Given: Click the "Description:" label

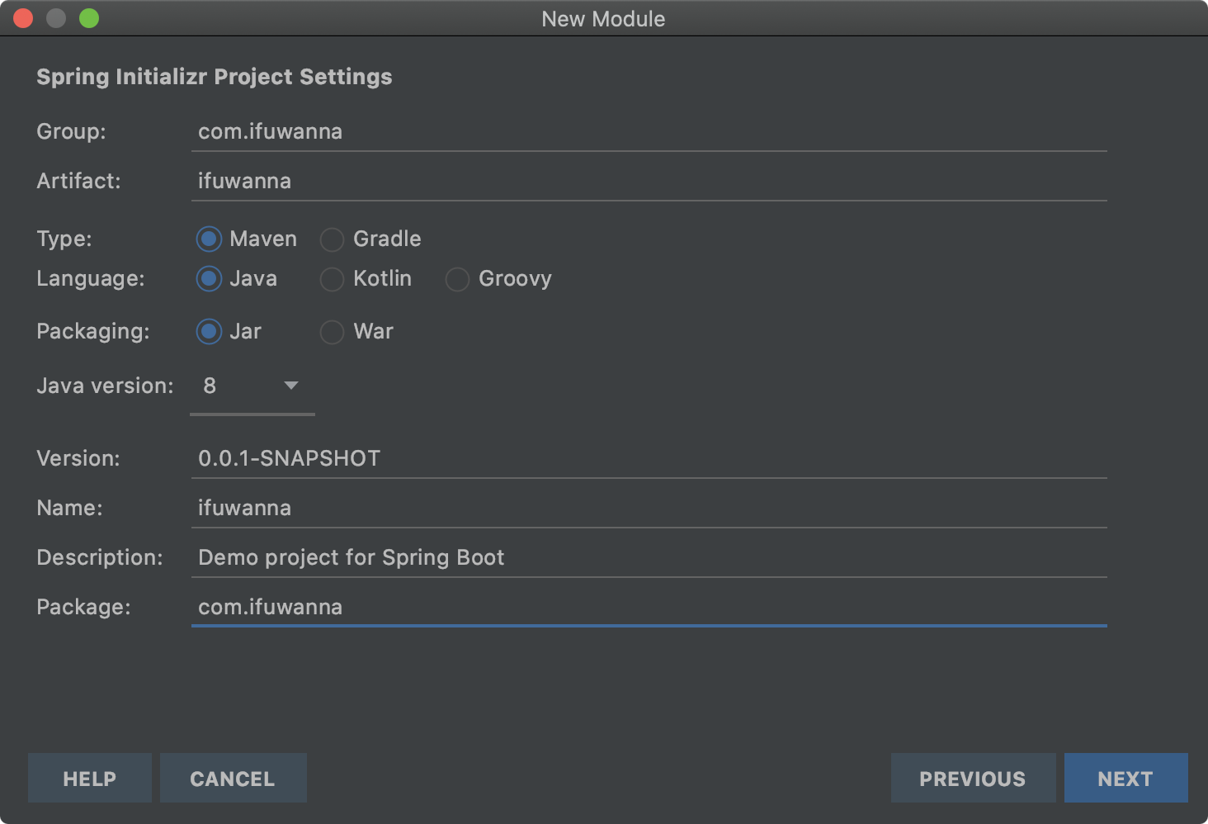Looking at the screenshot, I should pos(100,558).
